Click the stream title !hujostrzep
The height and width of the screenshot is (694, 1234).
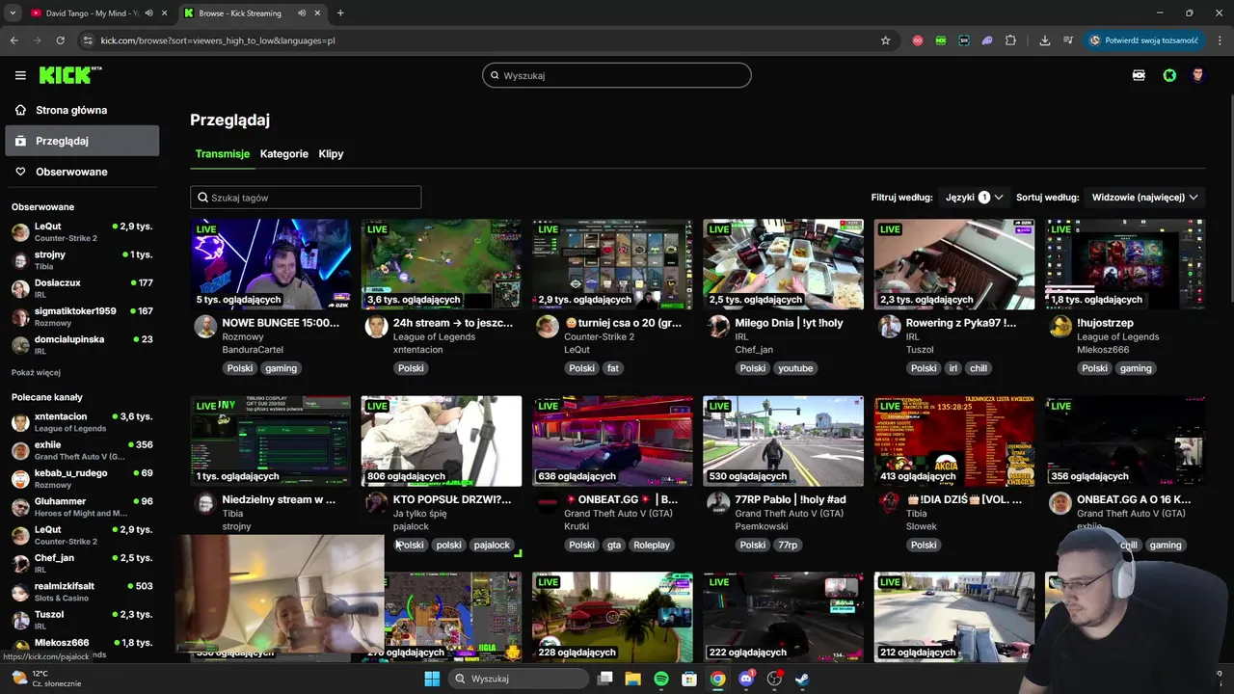1105,323
